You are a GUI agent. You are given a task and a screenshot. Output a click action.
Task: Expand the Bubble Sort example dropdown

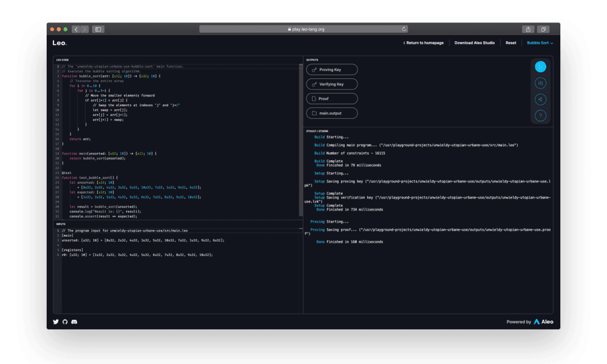(x=540, y=43)
